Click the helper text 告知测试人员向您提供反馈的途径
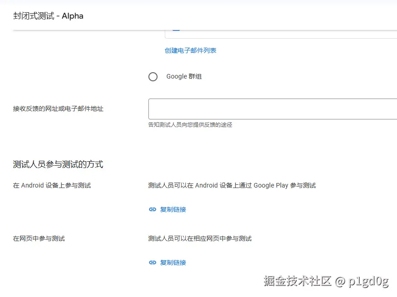Image resolution: width=397 pixels, height=297 pixels. point(190,125)
